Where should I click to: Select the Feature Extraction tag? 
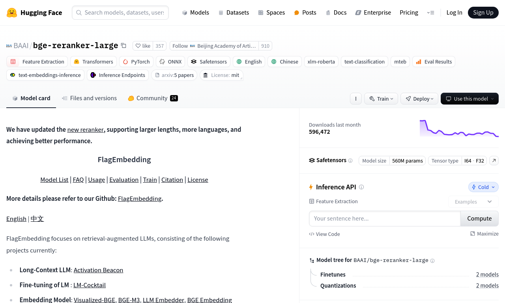point(37,62)
